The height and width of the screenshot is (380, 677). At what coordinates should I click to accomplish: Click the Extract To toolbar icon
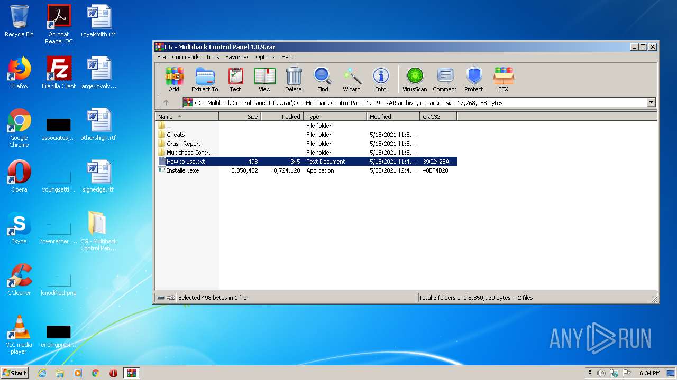click(205, 80)
